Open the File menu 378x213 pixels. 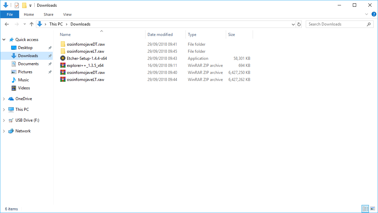[10, 14]
